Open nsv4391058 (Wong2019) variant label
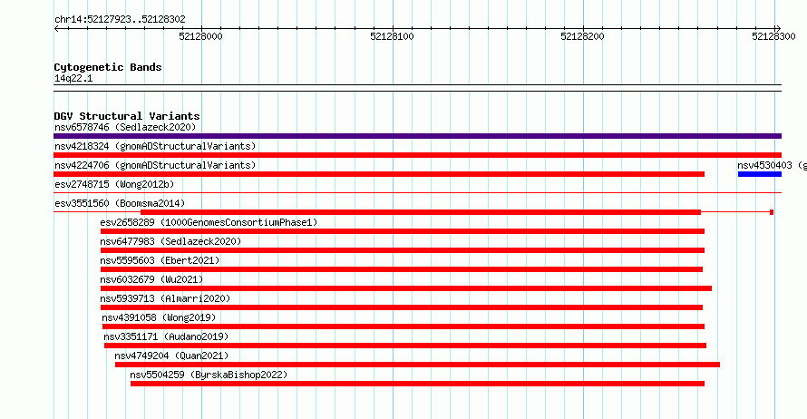Image resolution: width=807 pixels, height=419 pixels. (159, 317)
